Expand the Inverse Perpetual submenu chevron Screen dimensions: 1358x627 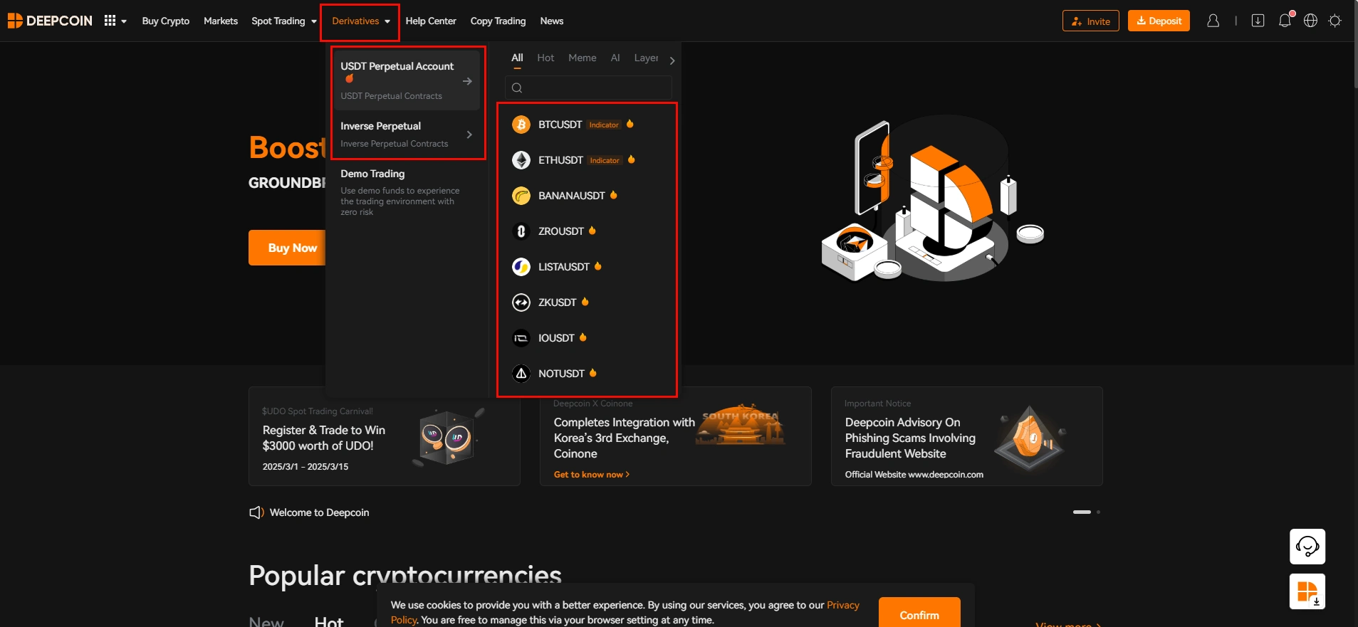[x=469, y=135]
